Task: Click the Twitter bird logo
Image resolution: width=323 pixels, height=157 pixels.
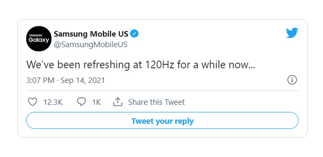Action: (x=291, y=33)
